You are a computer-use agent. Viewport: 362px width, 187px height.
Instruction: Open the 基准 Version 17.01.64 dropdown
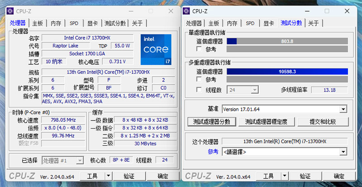click(x=343, y=109)
